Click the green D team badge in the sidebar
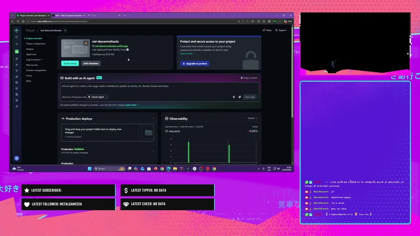Viewport: 420px width, 236px height. pos(17,51)
